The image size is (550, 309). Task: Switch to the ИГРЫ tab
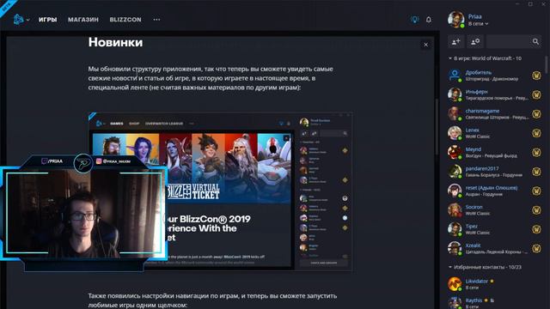pyautogui.click(x=48, y=20)
